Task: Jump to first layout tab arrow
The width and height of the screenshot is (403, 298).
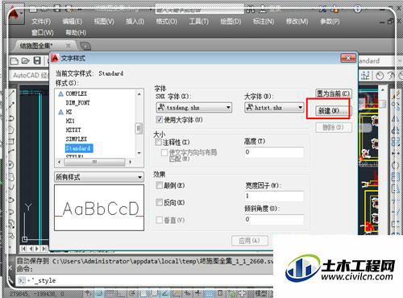Action: pos(23,249)
